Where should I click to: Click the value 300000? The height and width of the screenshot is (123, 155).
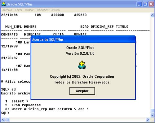click(x=58, y=15)
